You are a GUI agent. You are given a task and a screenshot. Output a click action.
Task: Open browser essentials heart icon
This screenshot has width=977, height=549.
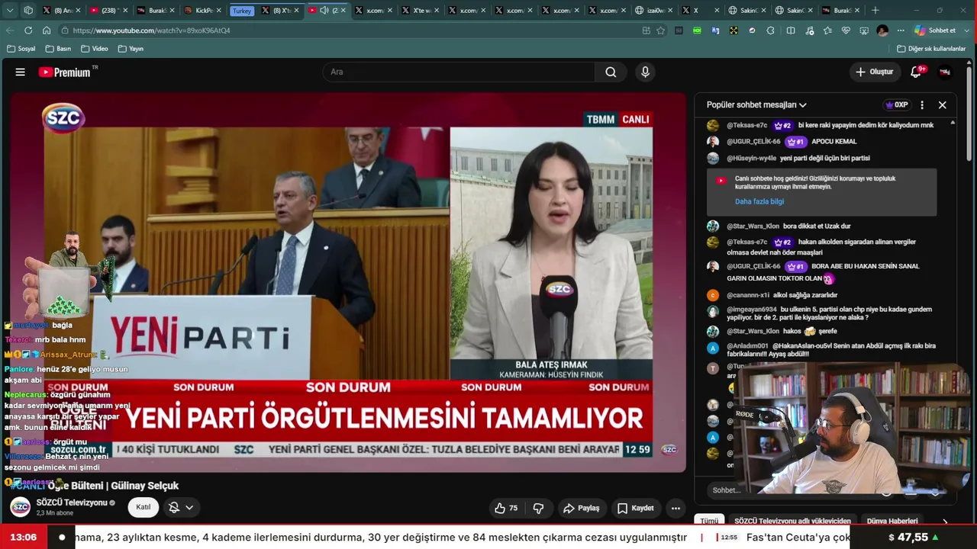[x=846, y=30]
